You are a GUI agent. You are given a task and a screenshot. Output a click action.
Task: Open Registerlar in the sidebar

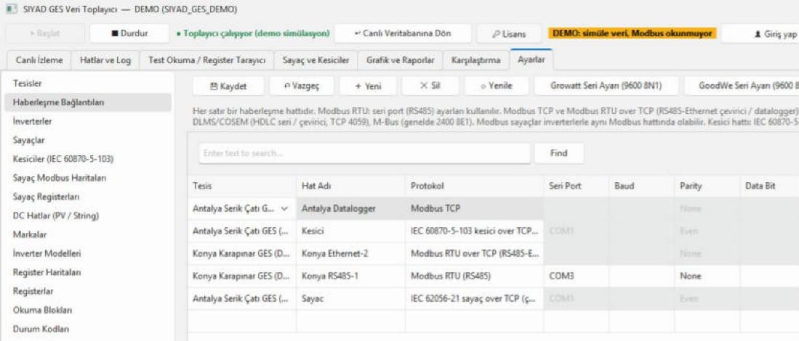[x=87, y=291]
